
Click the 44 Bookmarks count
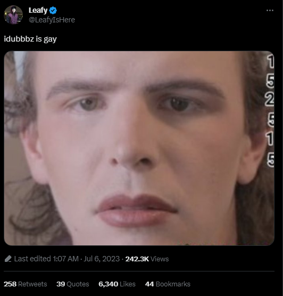(x=168, y=284)
